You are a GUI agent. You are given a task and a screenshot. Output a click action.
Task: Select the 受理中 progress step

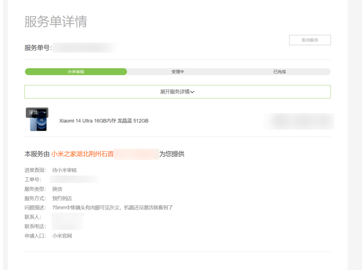pyautogui.click(x=178, y=72)
